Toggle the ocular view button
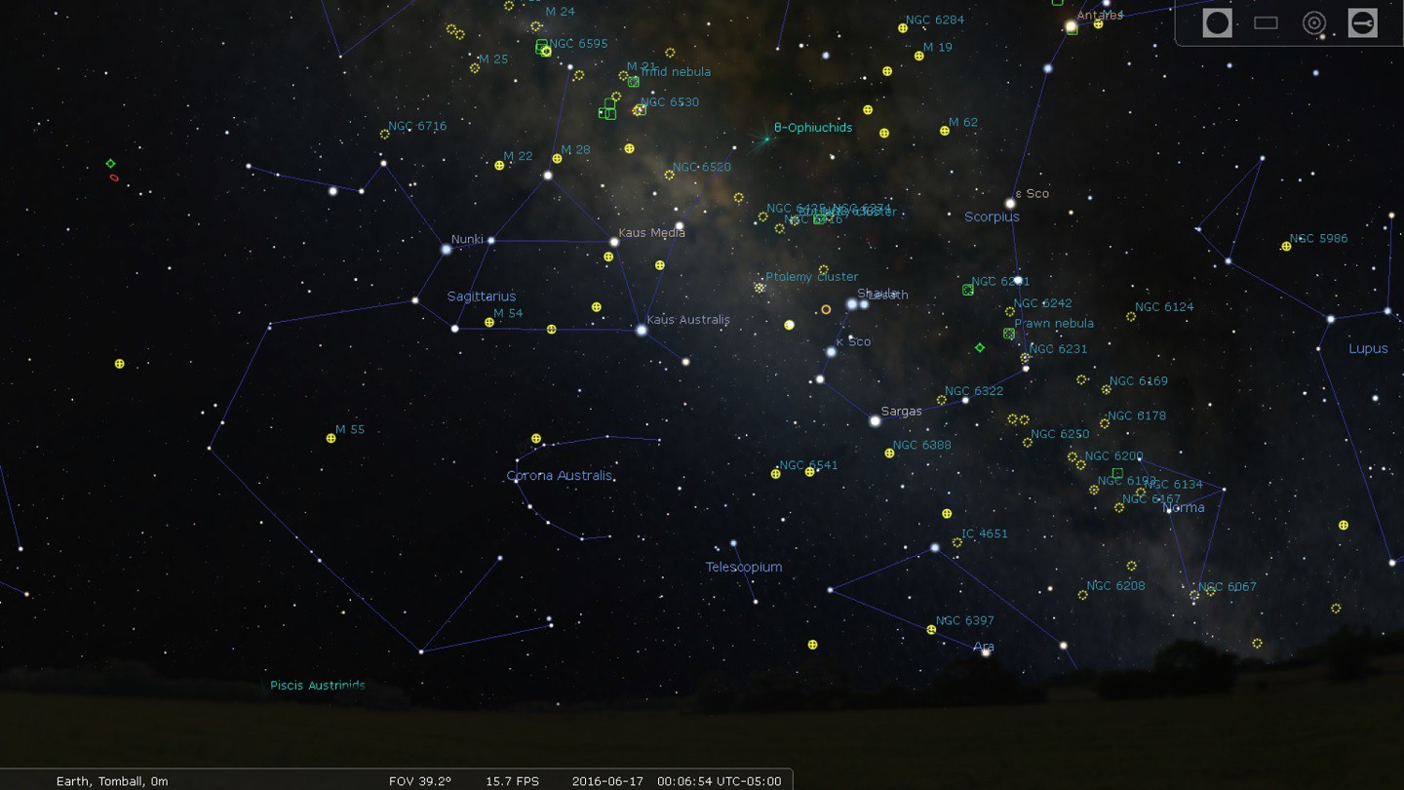 click(x=1217, y=23)
